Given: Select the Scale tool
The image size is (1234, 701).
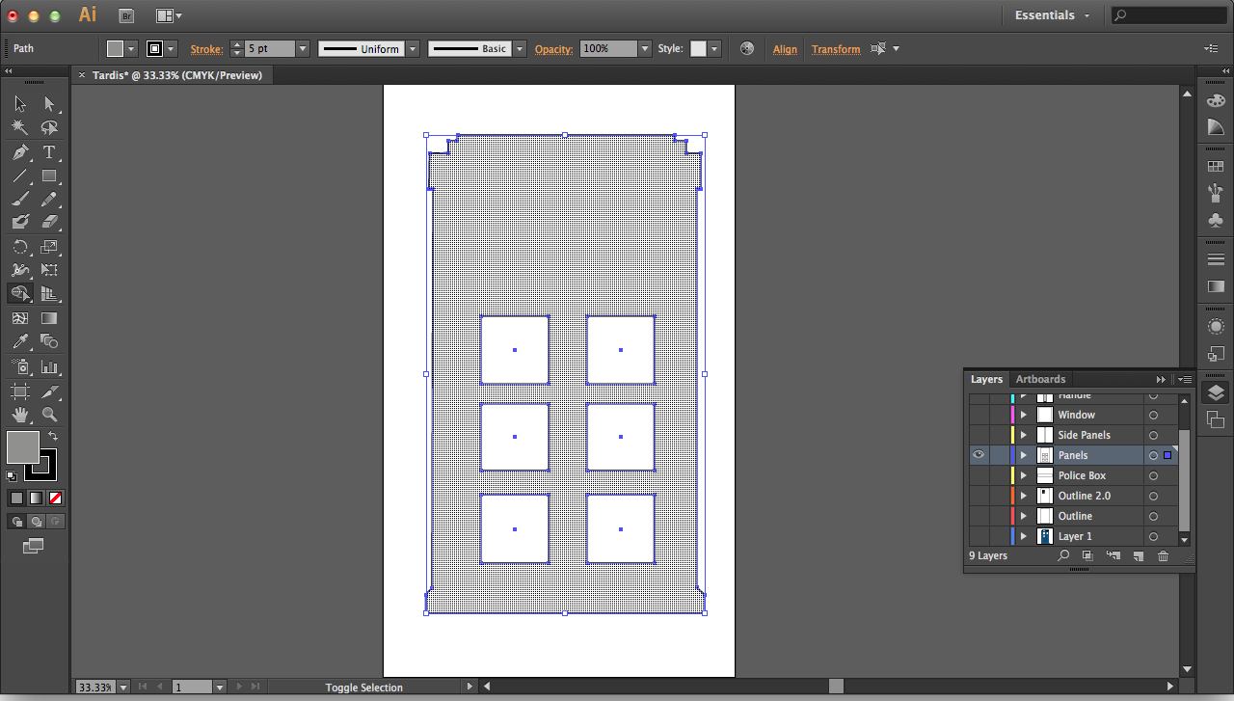Looking at the screenshot, I should 49,247.
